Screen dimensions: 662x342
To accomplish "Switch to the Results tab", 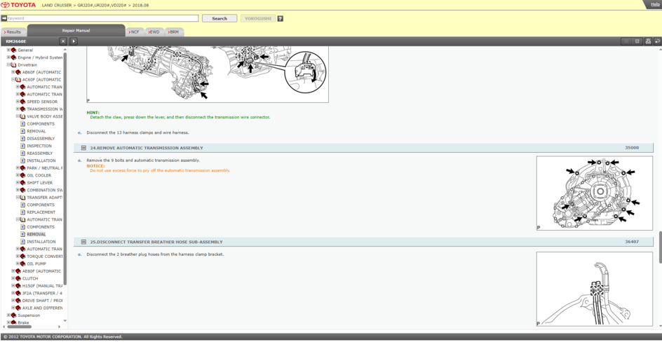I will pyautogui.click(x=13, y=32).
